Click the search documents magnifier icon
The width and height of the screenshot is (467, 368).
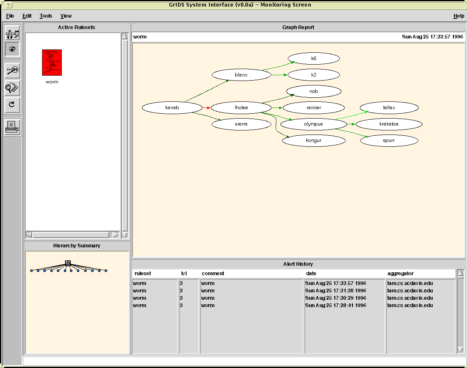coord(12,88)
